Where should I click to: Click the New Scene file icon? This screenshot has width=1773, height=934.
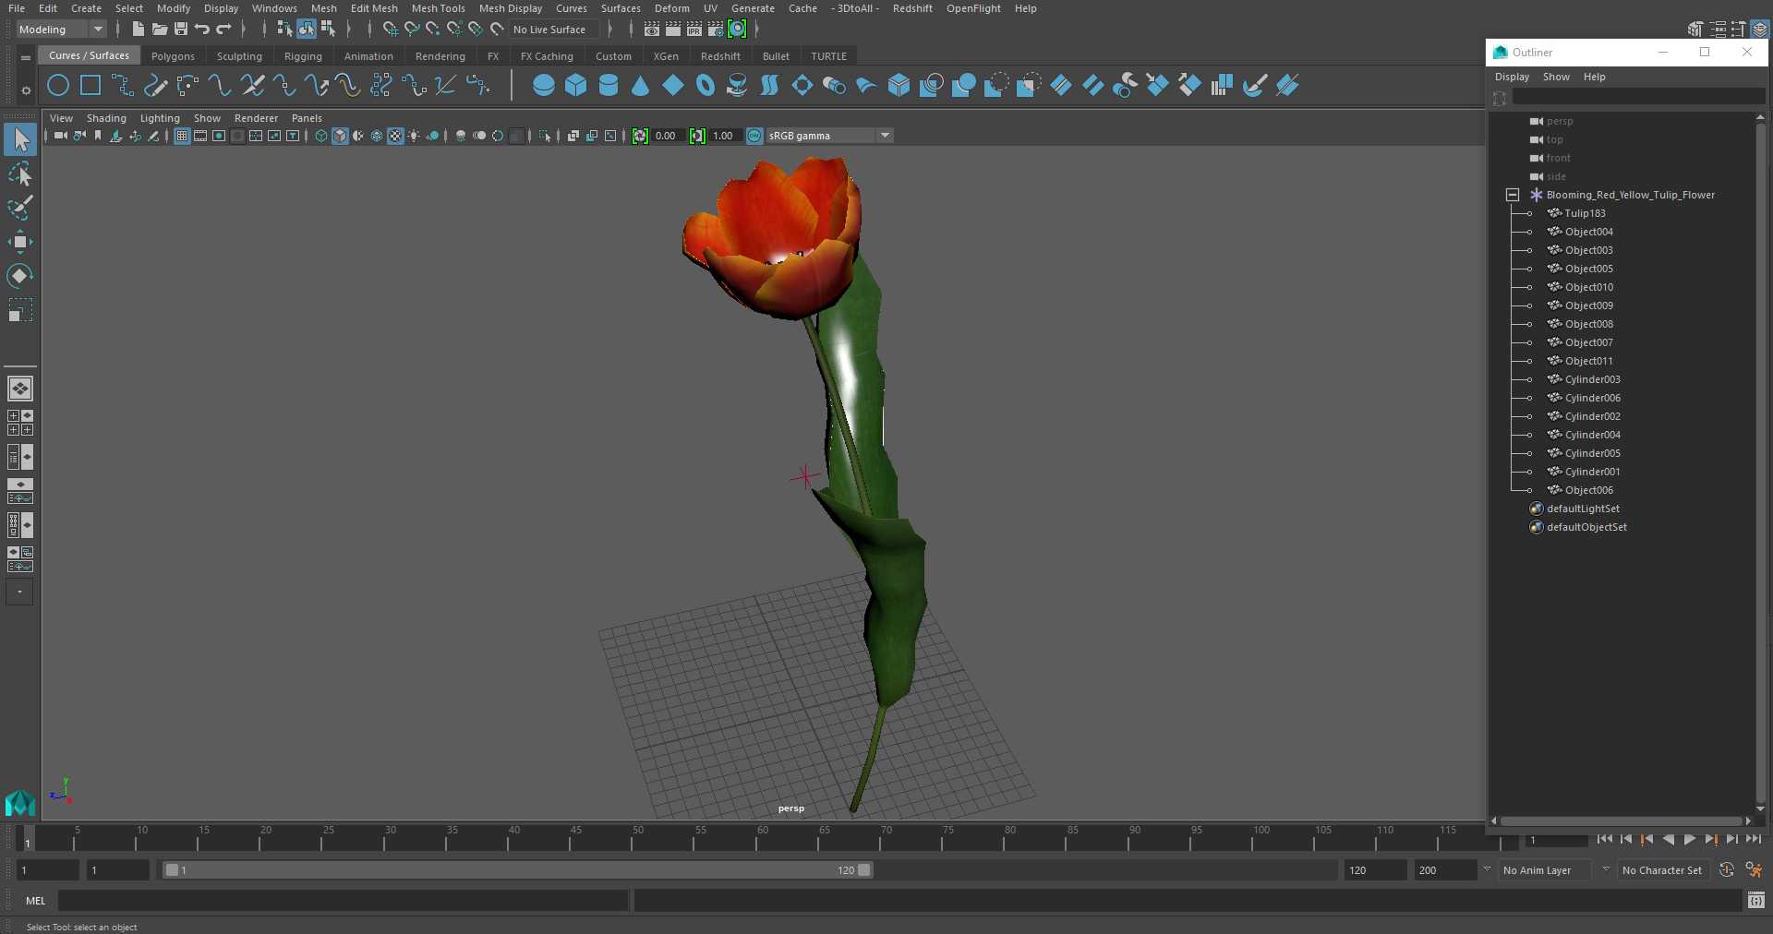tap(138, 30)
